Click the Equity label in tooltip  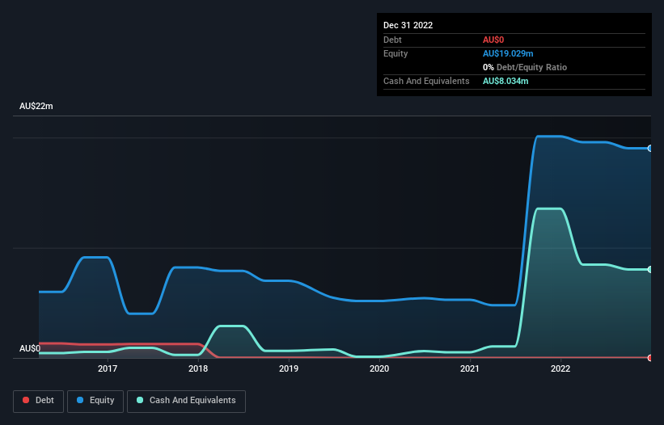tap(395, 53)
